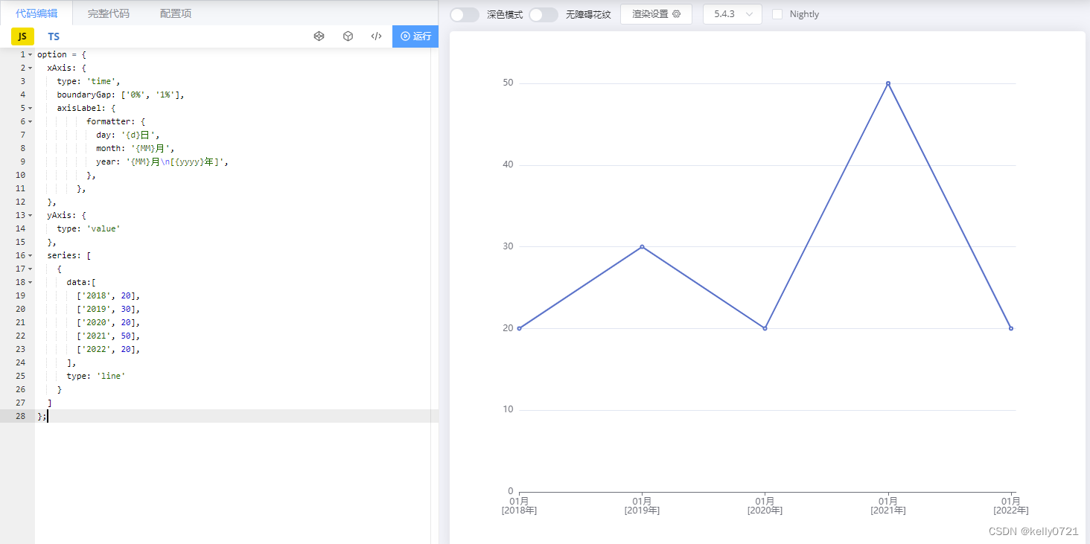Click code line ['2019', 30]
This screenshot has height=544, width=1090.
point(109,309)
